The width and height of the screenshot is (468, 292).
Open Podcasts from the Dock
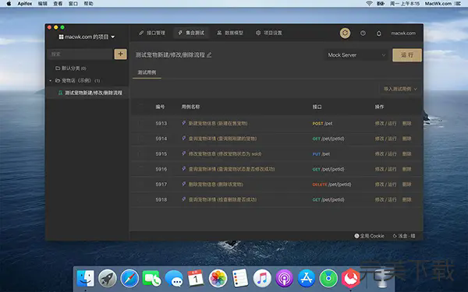(284, 278)
